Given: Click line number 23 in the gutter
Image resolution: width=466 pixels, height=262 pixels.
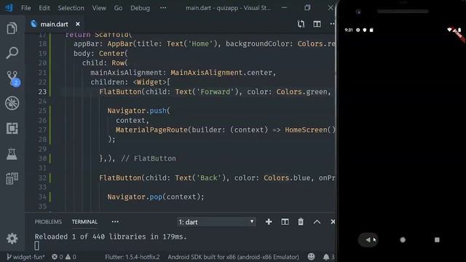Looking at the screenshot, I should (x=42, y=92).
